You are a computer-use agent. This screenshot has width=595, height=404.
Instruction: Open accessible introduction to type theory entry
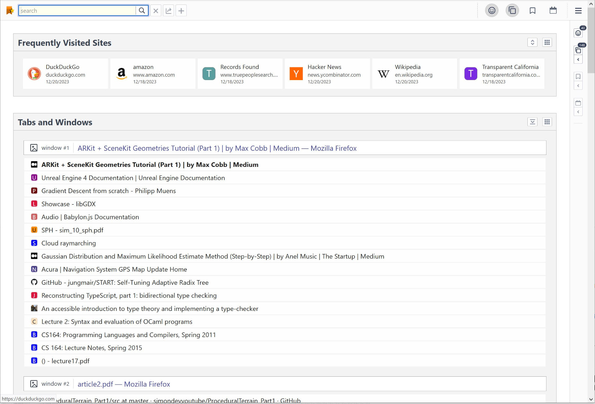point(285,309)
